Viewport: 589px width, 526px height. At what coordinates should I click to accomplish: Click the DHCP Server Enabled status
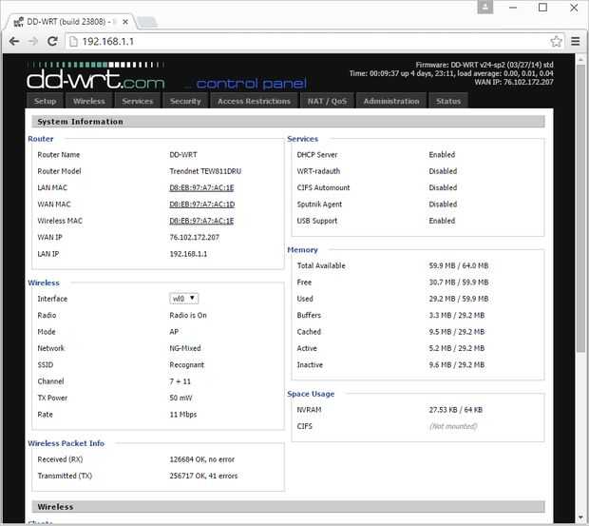pyautogui.click(x=442, y=154)
